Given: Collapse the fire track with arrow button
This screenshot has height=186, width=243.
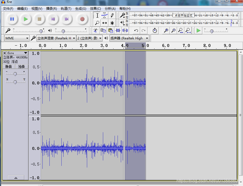Looking at the screenshot, I should pyautogui.click(x=16, y=178).
